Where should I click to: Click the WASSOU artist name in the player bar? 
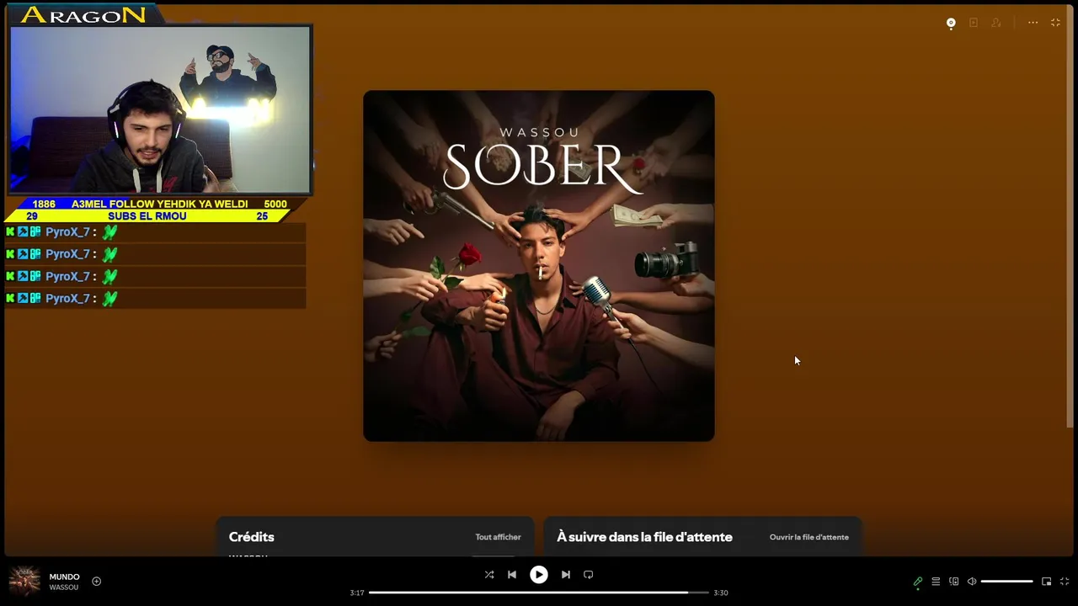63,587
